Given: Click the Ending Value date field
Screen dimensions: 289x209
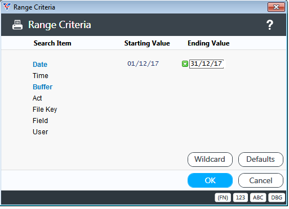Looking at the screenshot, I should pos(206,64).
